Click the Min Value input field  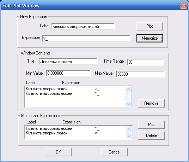click(68, 73)
